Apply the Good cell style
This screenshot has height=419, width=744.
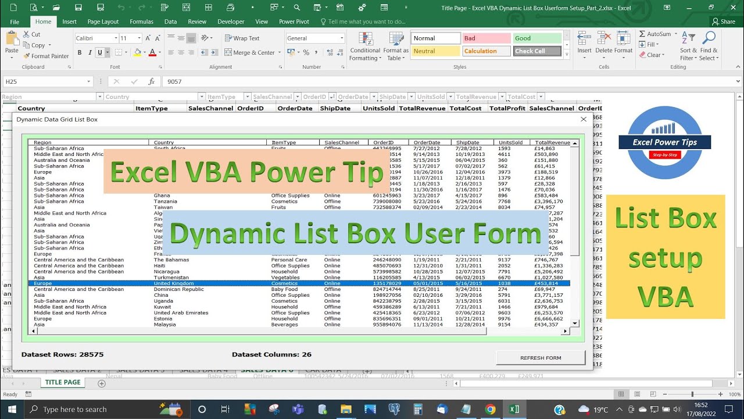537,38
